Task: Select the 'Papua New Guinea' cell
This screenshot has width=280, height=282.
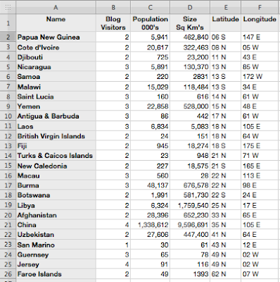Action: [x=56, y=37]
